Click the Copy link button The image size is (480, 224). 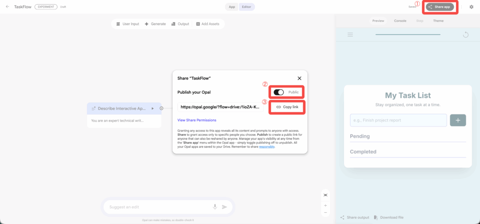pos(288,107)
